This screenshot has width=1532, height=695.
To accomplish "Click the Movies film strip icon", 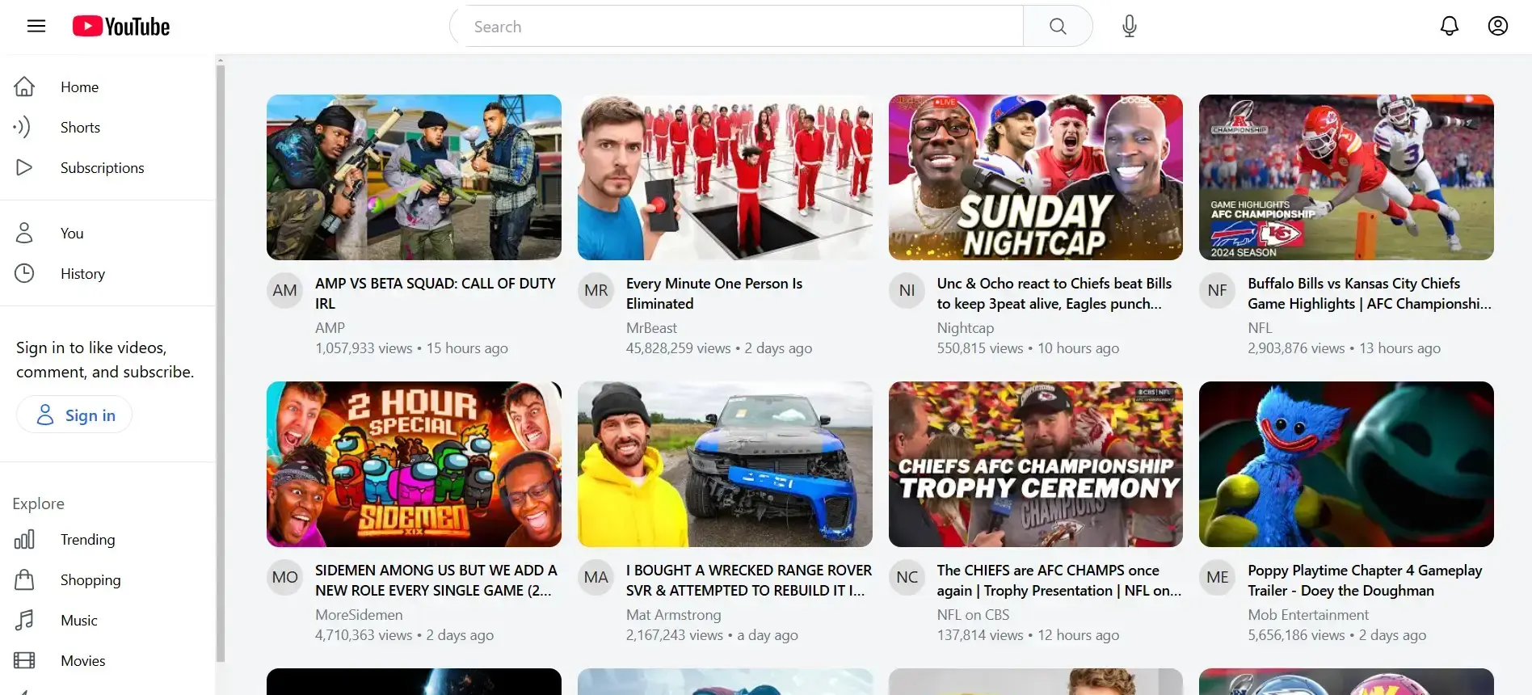I will pyautogui.click(x=24, y=660).
